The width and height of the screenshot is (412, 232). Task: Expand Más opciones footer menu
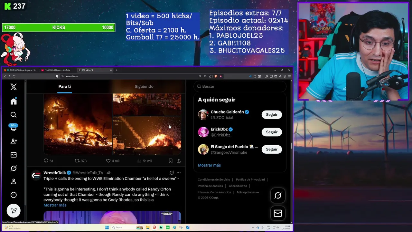[248, 192]
